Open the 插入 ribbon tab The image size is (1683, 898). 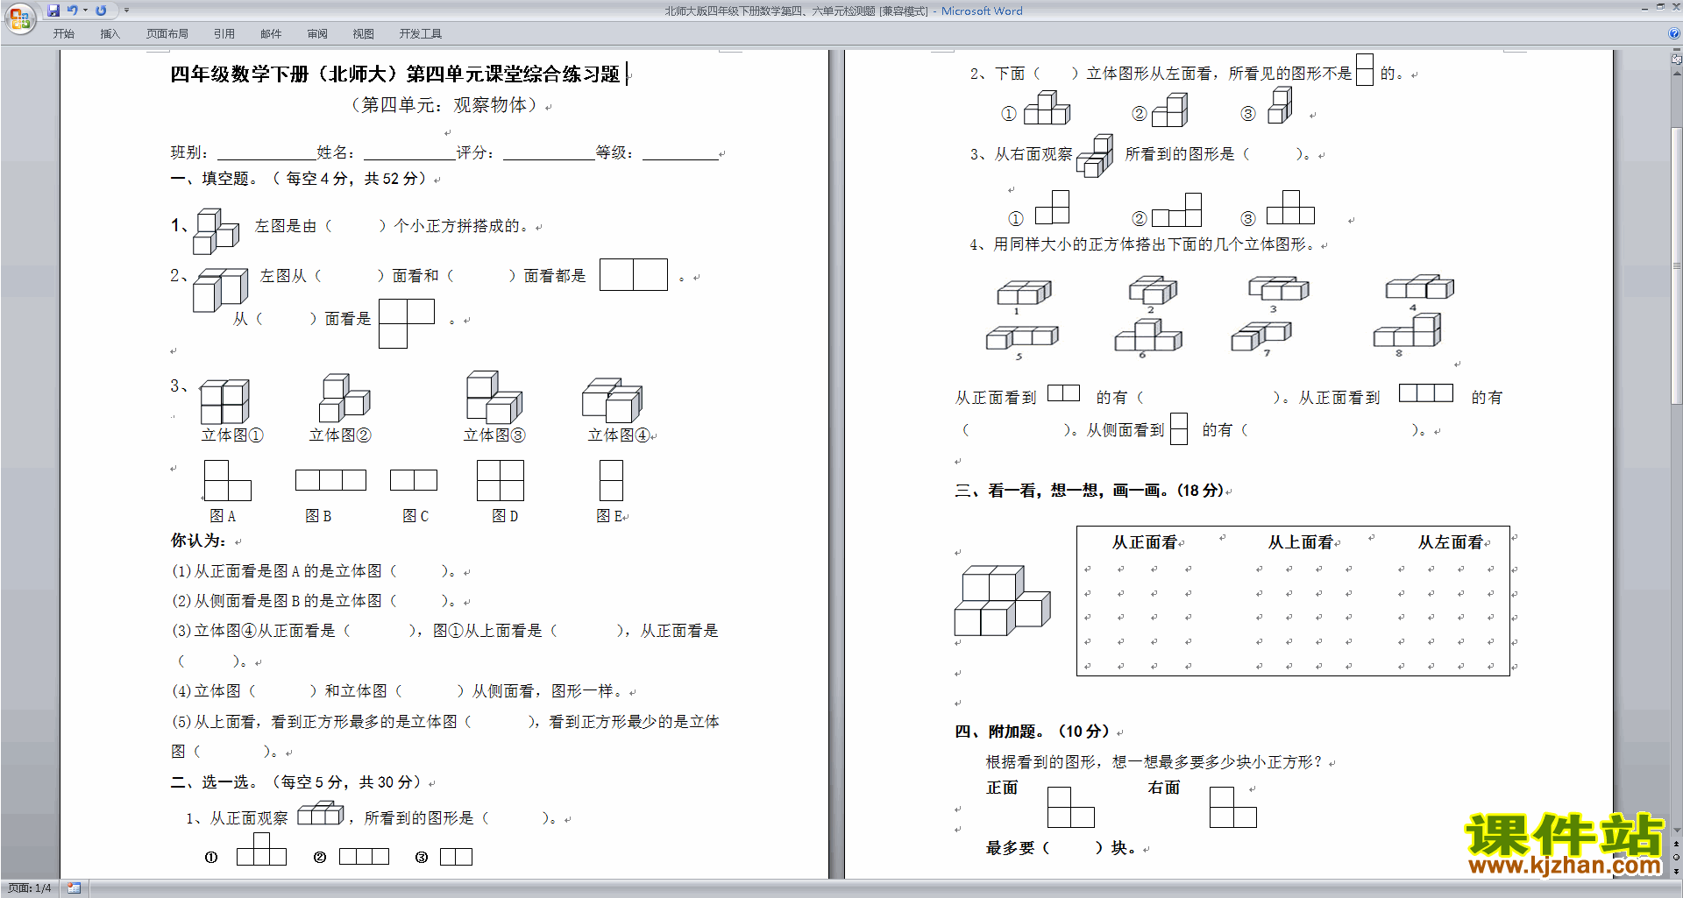[110, 34]
